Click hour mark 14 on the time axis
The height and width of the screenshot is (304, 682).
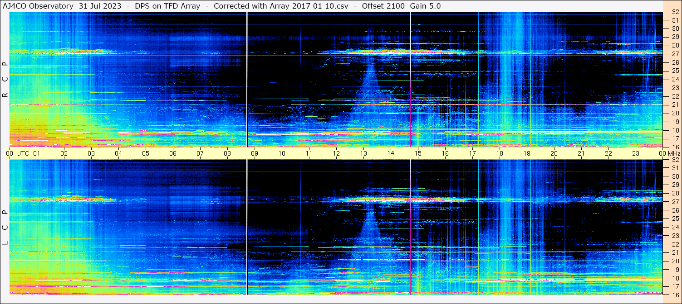(x=391, y=153)
